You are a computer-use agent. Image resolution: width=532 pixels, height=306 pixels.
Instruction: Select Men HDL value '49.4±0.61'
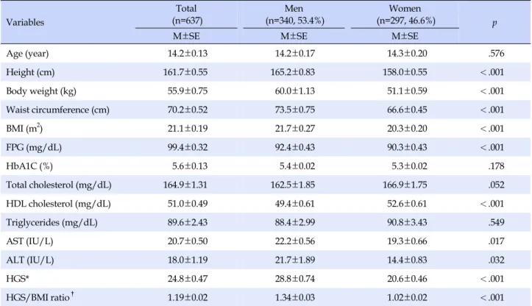pos(295,204)
